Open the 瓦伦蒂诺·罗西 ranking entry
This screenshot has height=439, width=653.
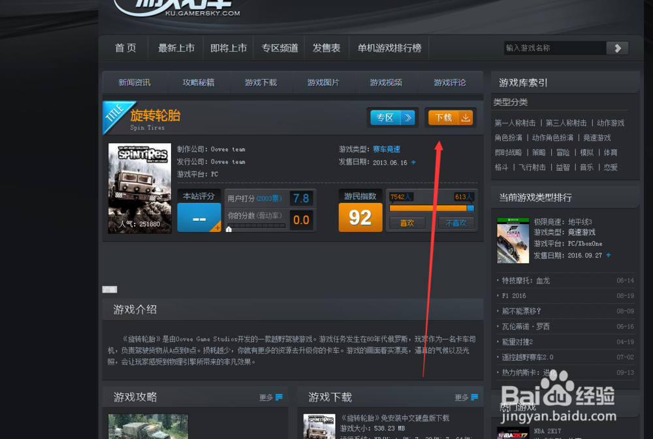click(526, 327)
